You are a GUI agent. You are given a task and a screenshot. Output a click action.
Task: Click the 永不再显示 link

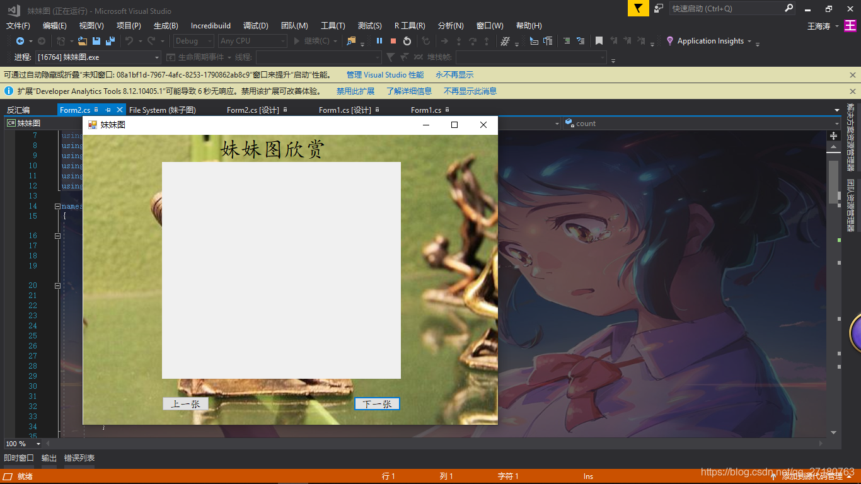click(x=454, y=74)
